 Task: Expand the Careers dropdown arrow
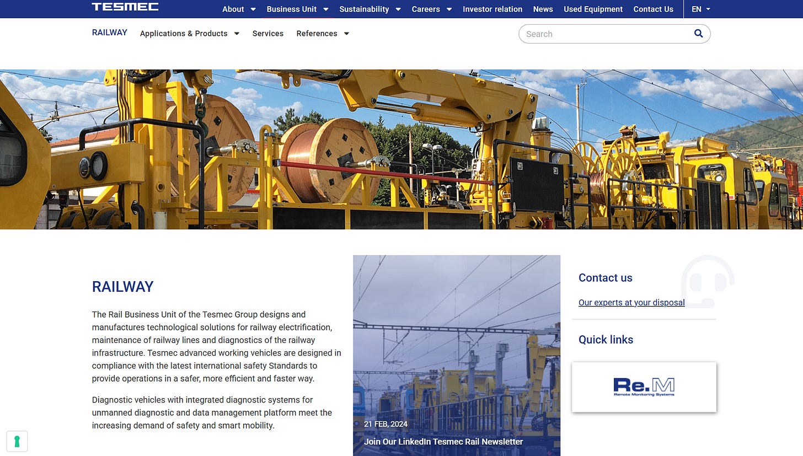pos(449,9)
